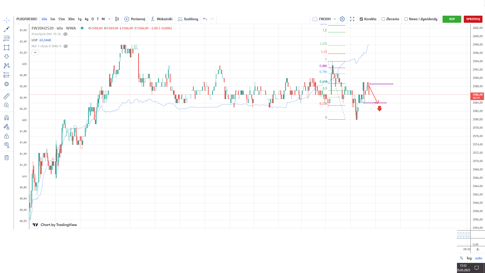This screenshot has height=273, width=485.
Task: Click the A auto-fit scale button
Action: point(477,249)
